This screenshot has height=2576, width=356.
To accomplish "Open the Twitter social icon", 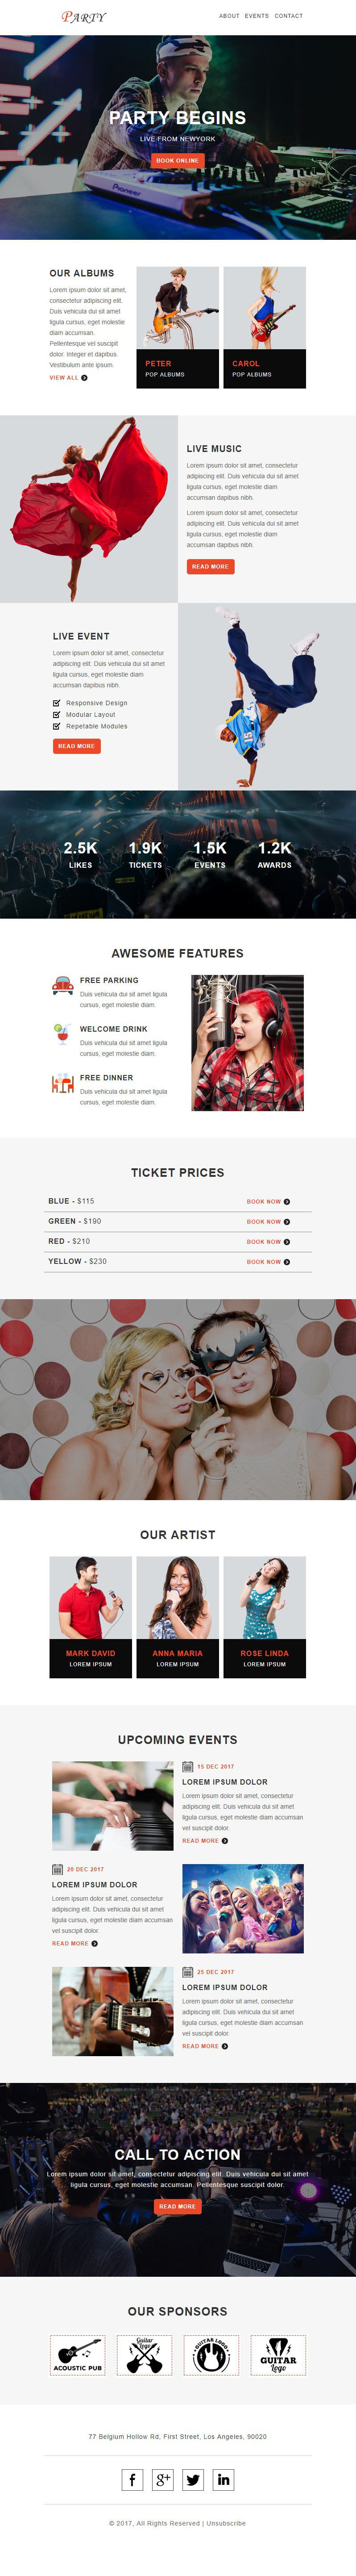I will (193, 2479).
